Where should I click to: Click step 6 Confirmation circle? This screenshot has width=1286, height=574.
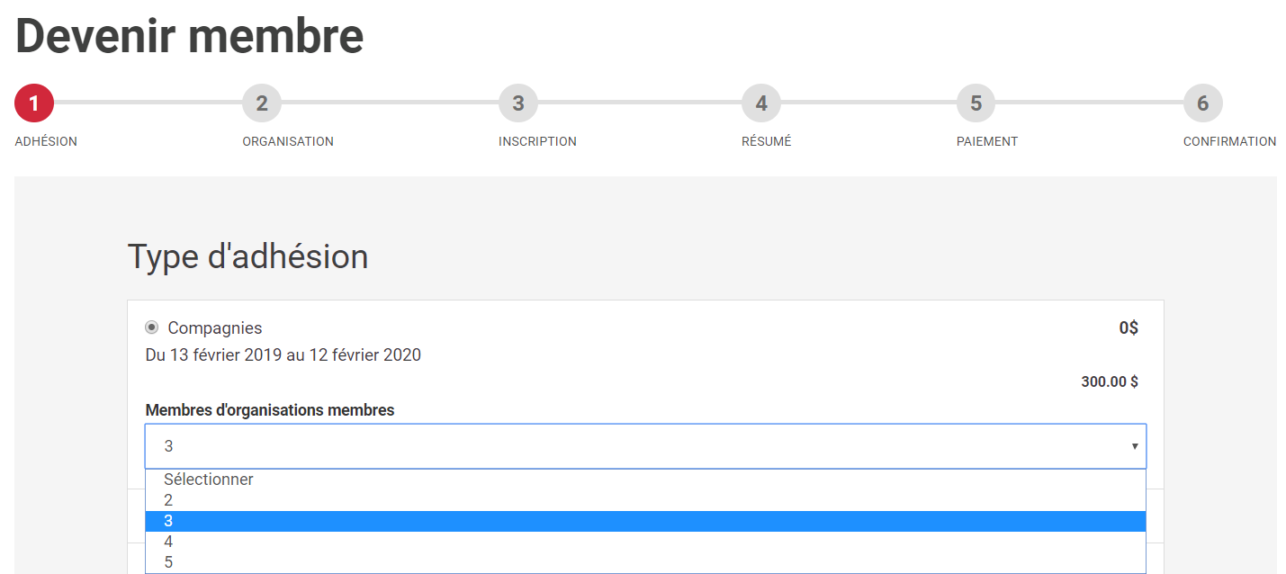point(1202,103)
